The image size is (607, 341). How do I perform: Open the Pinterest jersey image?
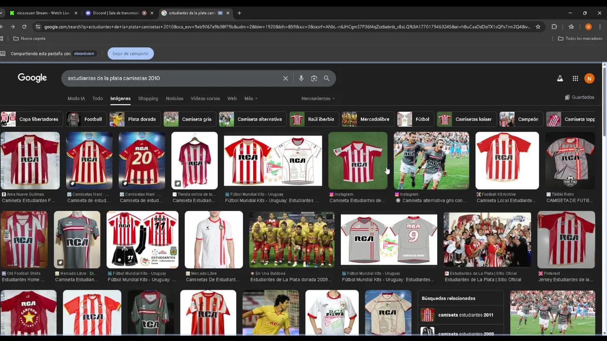[x=566, y=240]
